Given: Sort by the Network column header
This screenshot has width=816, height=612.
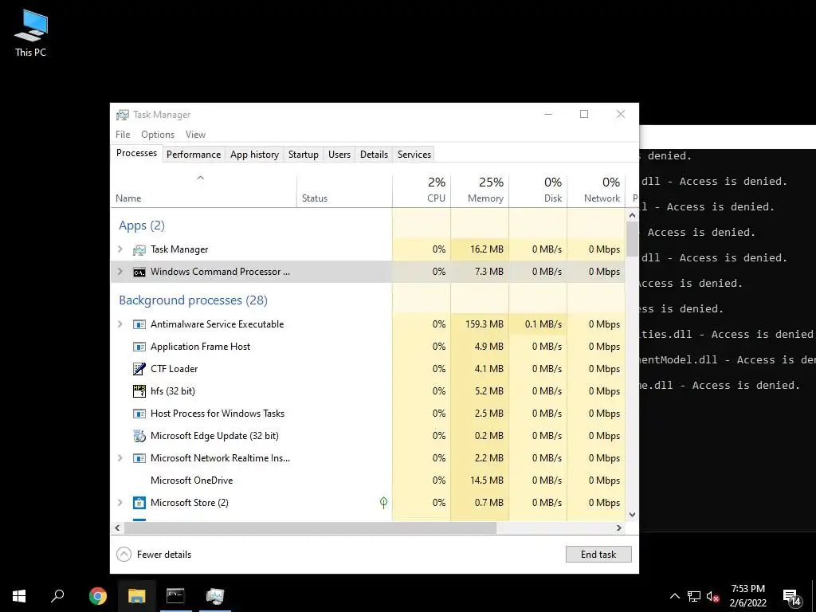Looking at the screenshot, I should pyautogui.click(x=596, y=191).
